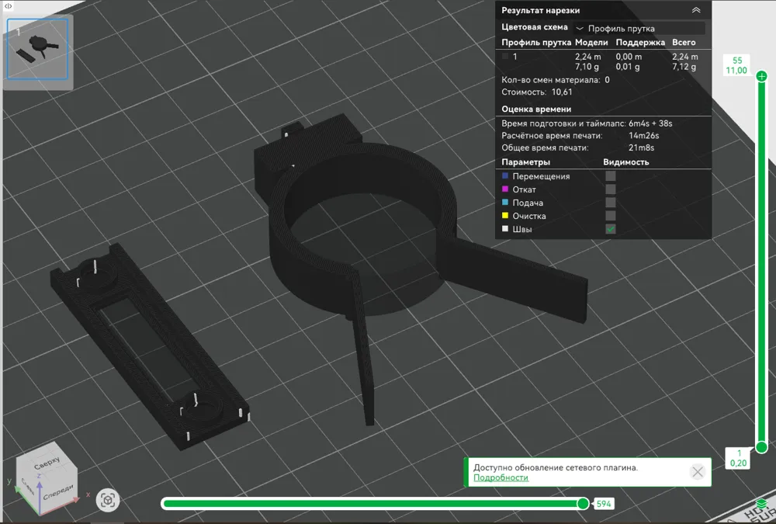Image resolution: width=776 pixels, height=524 pixels.
Task: Click the yellow swatch next to 'Очистка'
Action: [506, 216]
